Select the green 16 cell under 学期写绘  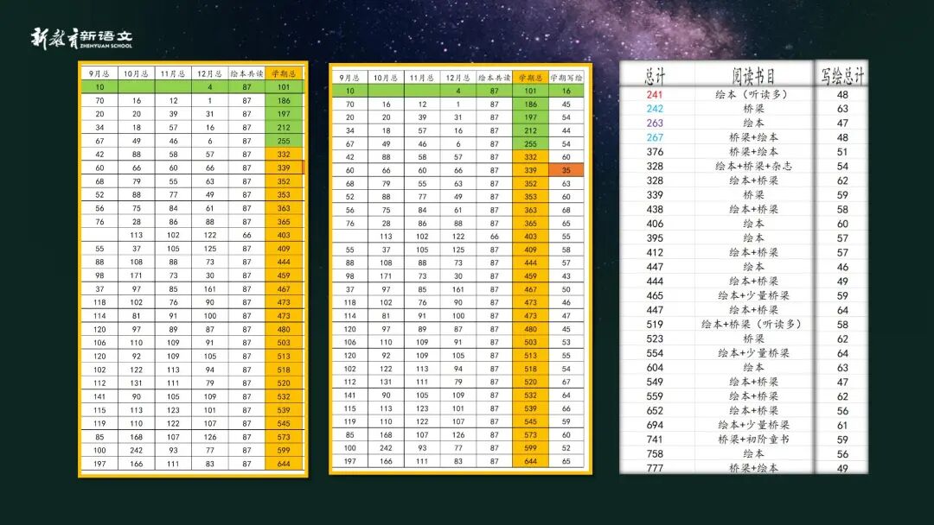[x=566, y=91]
